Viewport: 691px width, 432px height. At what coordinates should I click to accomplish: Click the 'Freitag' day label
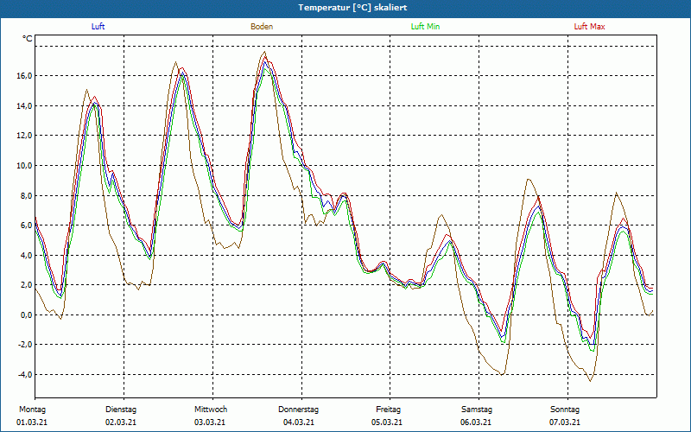tap(388, 410)
